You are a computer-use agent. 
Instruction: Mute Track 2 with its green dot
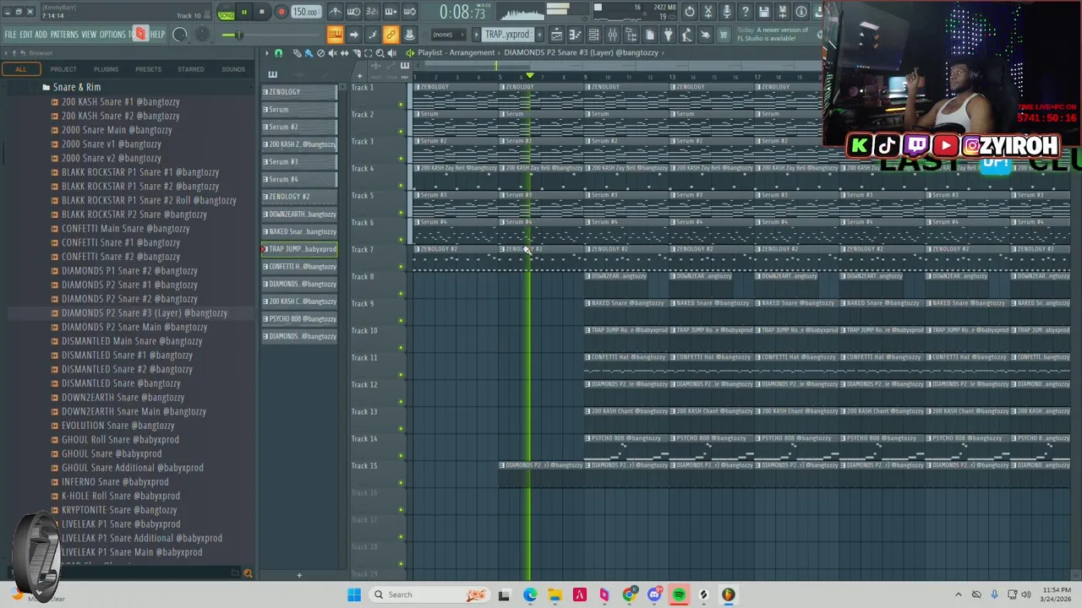coord(401,132)
